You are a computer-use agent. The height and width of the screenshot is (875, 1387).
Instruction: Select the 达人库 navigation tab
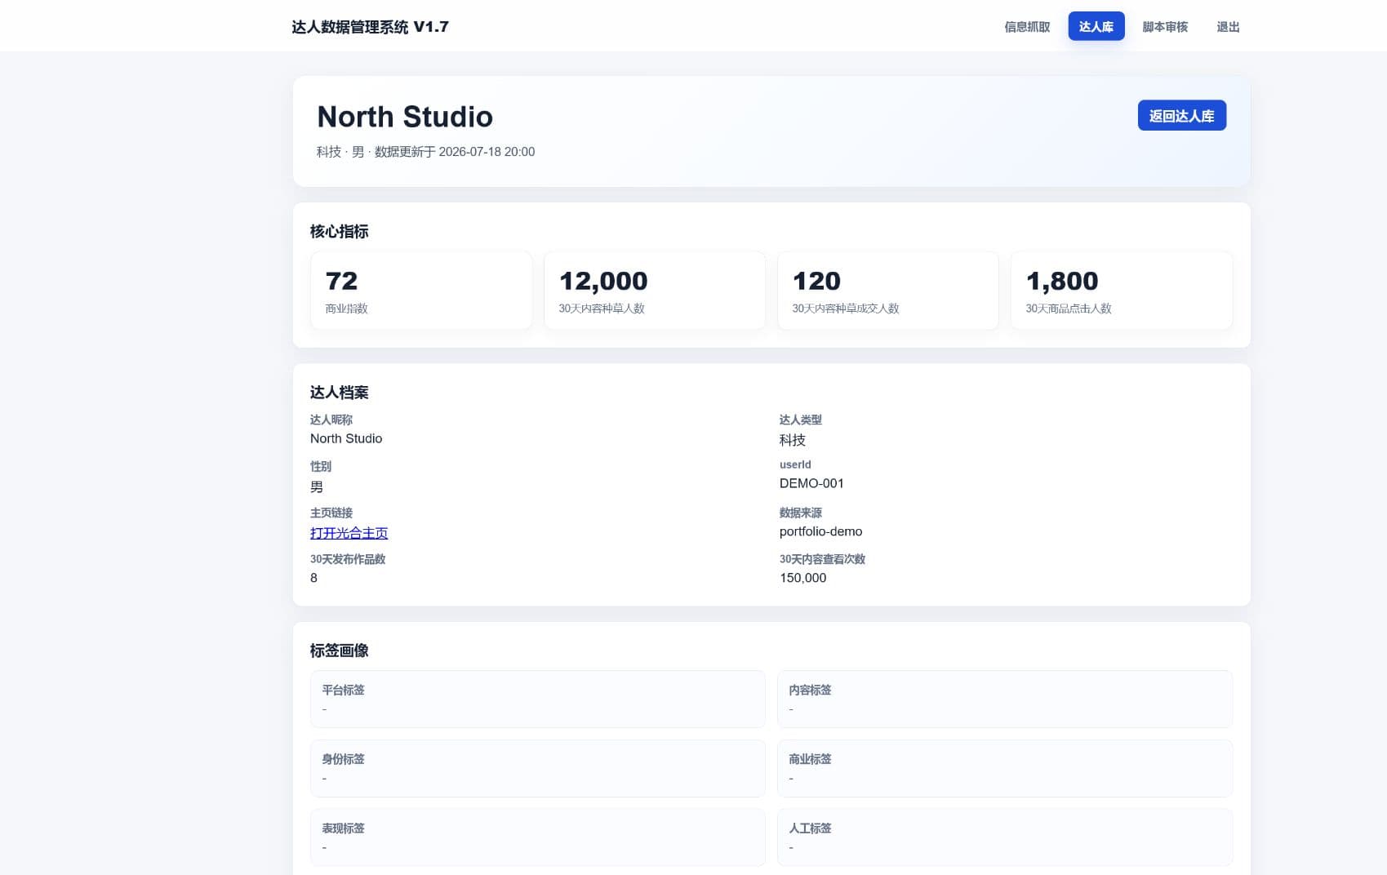(1096, 27)
